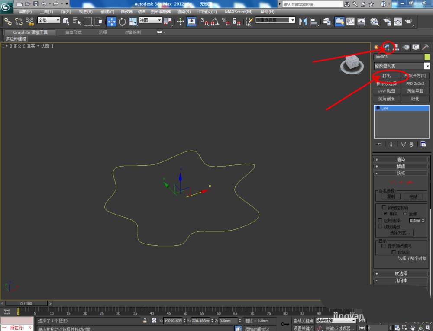Click the Redo arrow icon
The width and height of the screenshot is (433, 331).
56,4
